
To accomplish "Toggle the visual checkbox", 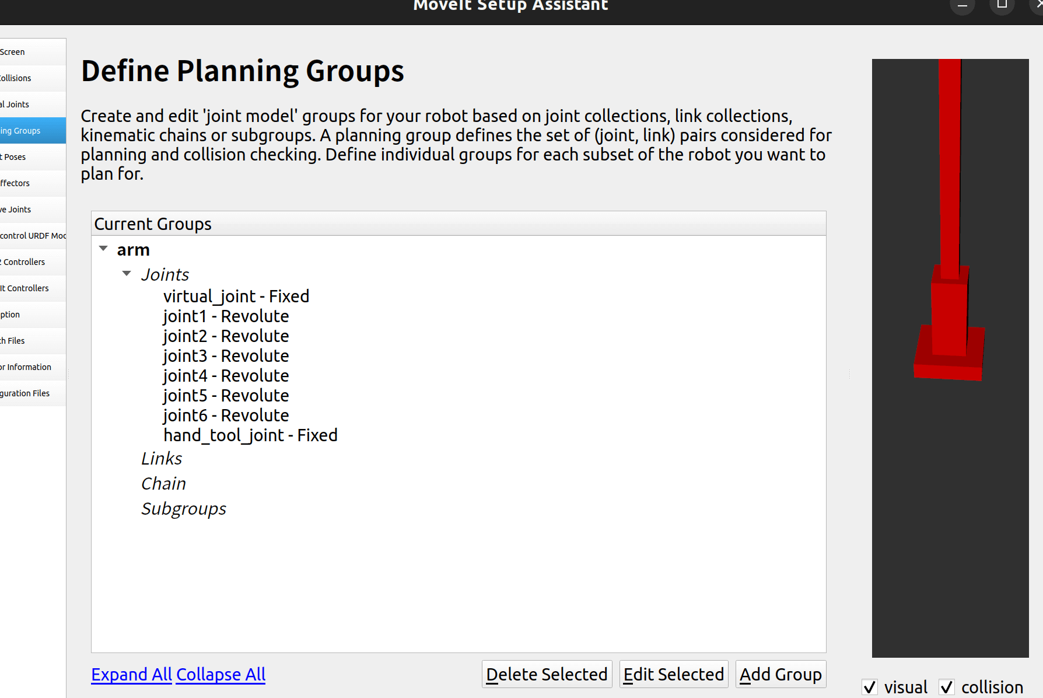I will pos(870,687).
